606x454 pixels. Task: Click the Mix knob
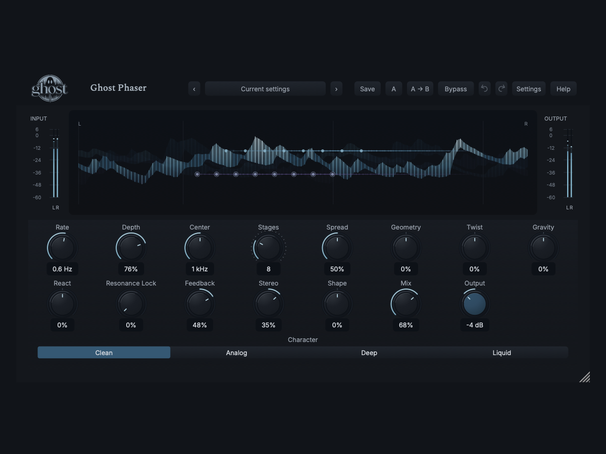[x=406, y=304]
